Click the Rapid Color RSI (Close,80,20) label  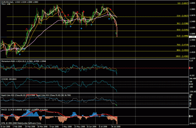(13, 95)
